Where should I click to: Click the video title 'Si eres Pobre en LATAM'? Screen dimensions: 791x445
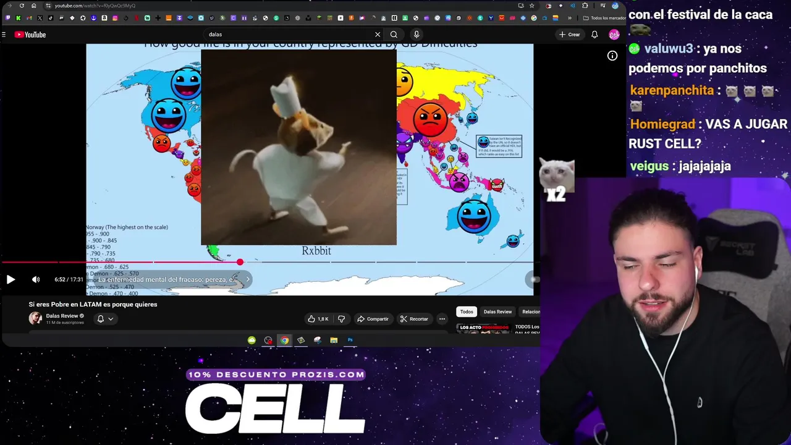click(93, 304)
